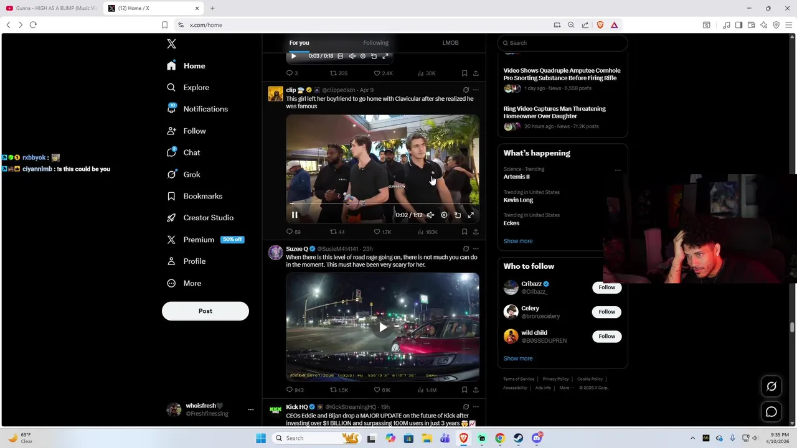797x448 pixels.
Task: Bookmark the Suzee Q post
Action: [x=465, y=390]
